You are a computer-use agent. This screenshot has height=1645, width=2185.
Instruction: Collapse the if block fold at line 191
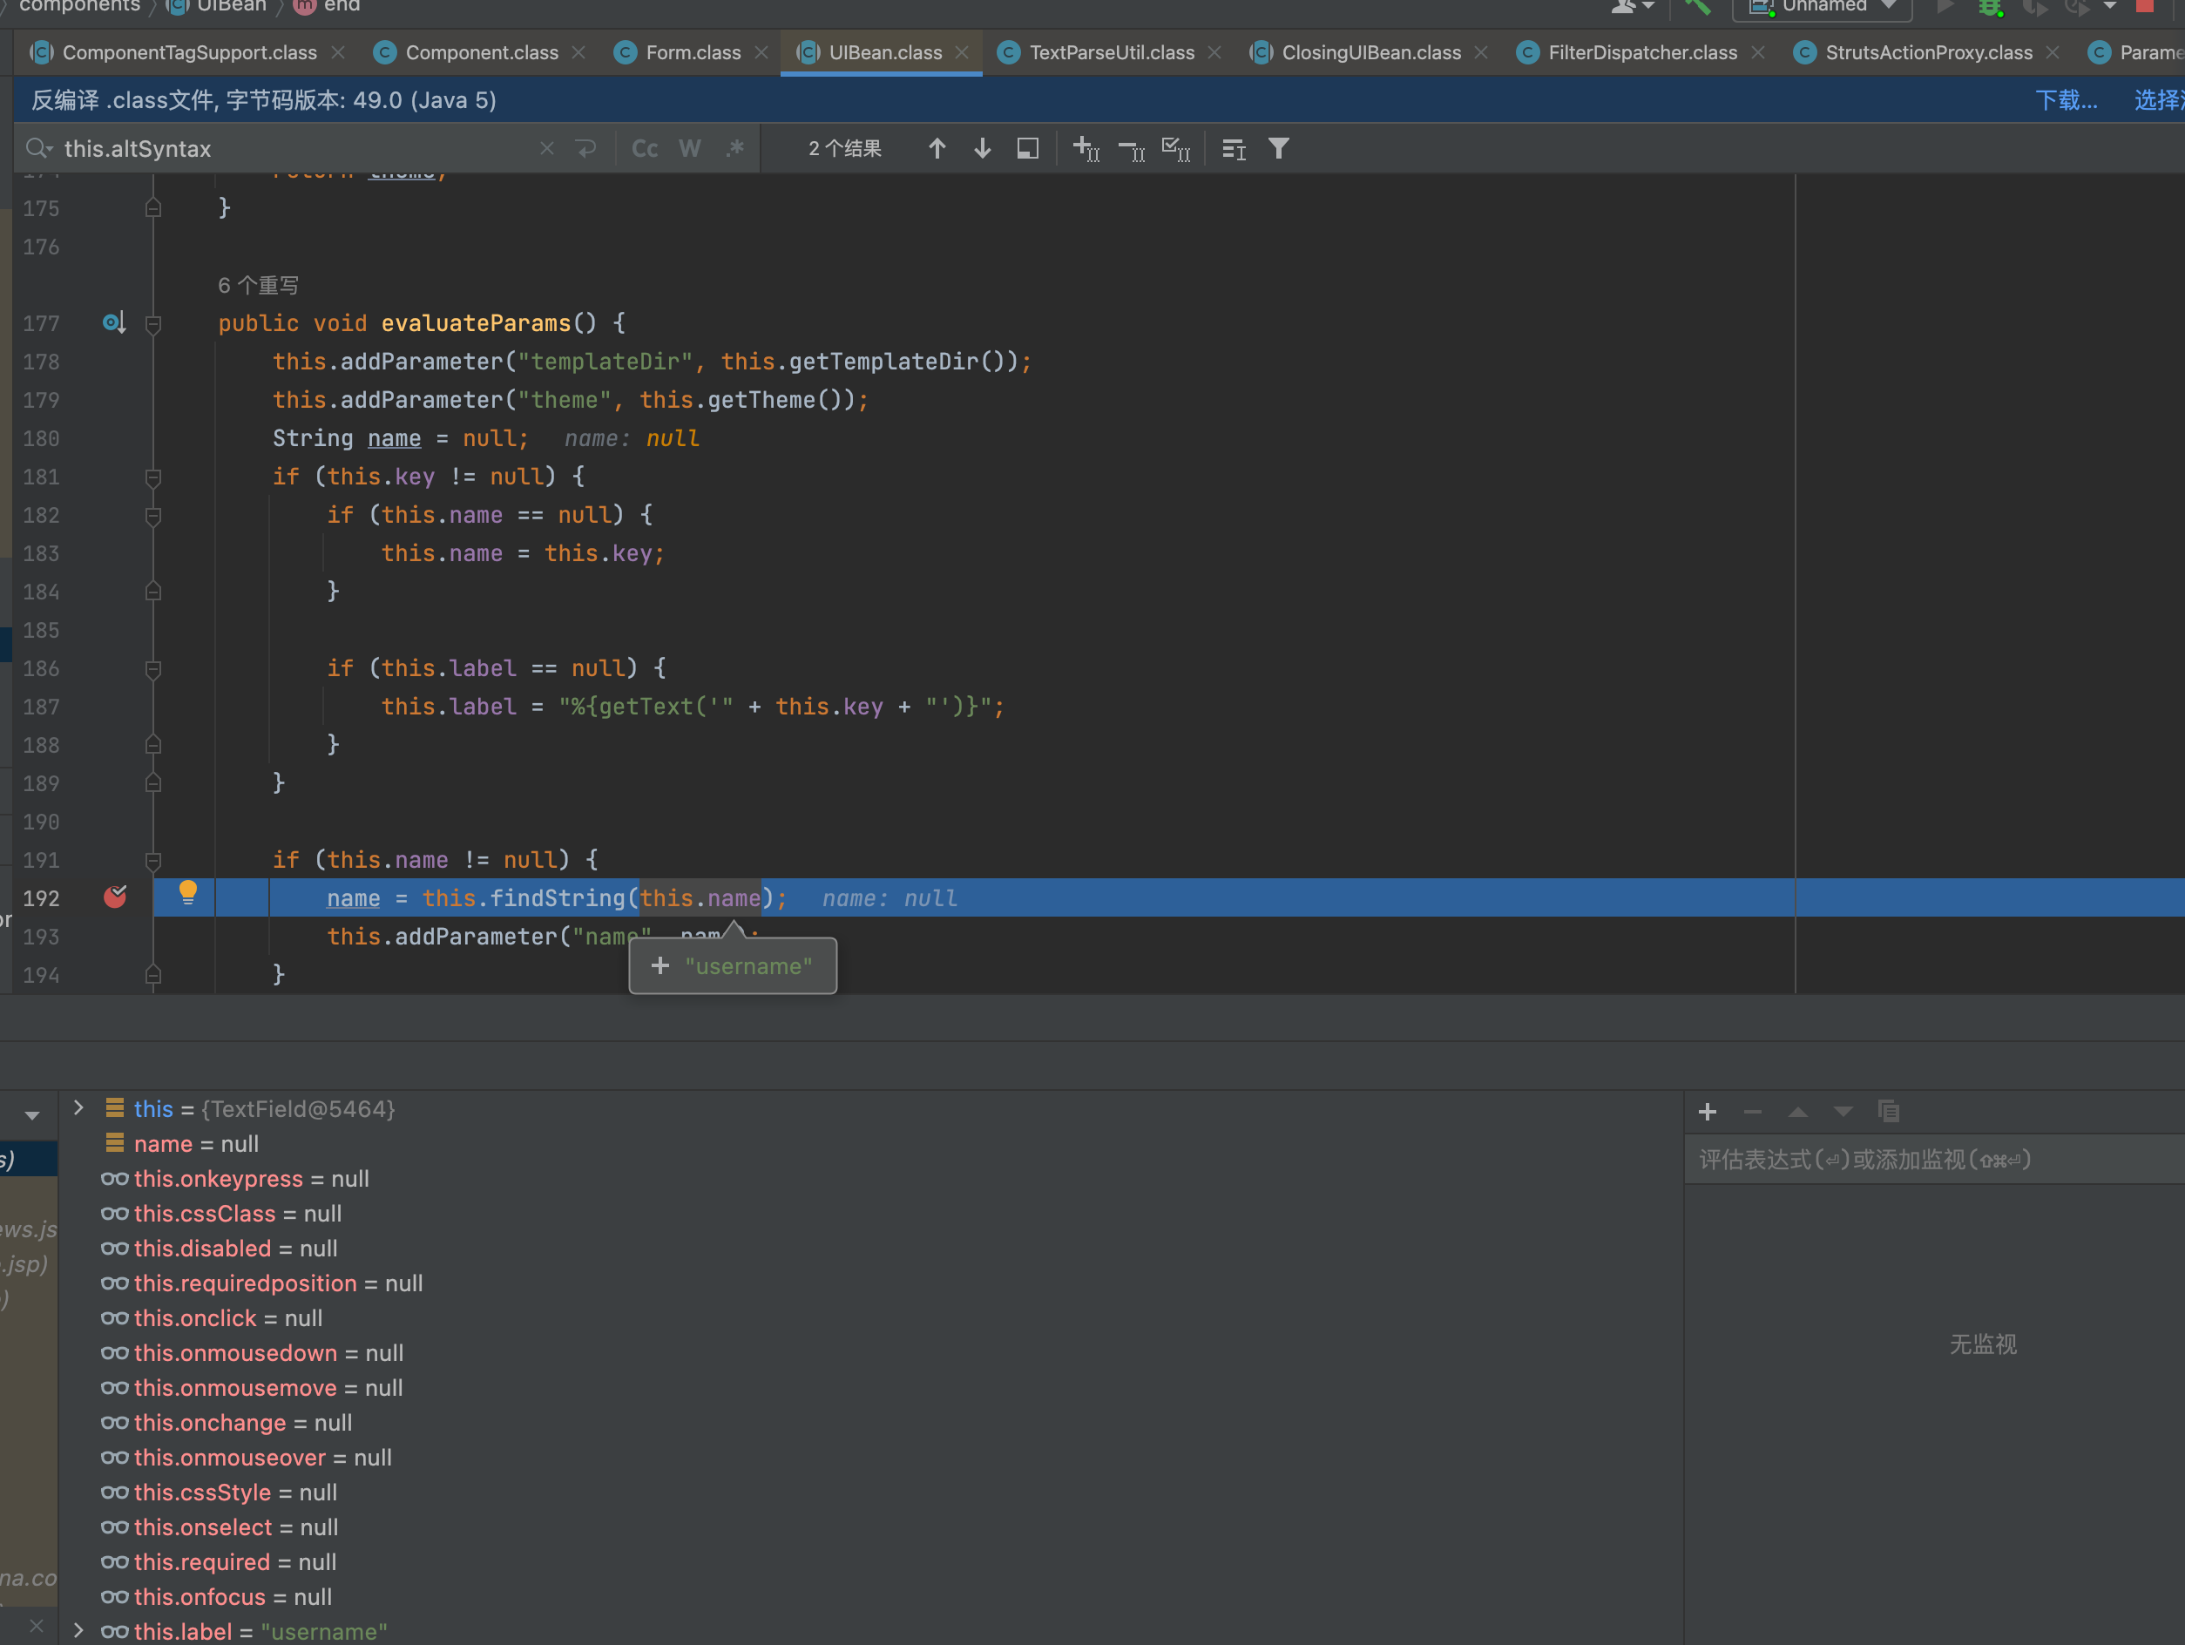click(x=153, y=862)
